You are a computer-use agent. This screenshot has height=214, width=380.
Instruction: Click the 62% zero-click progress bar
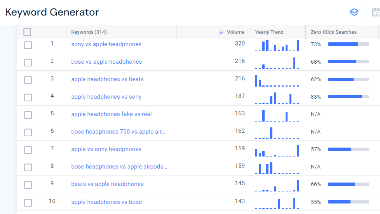(349, 79)
